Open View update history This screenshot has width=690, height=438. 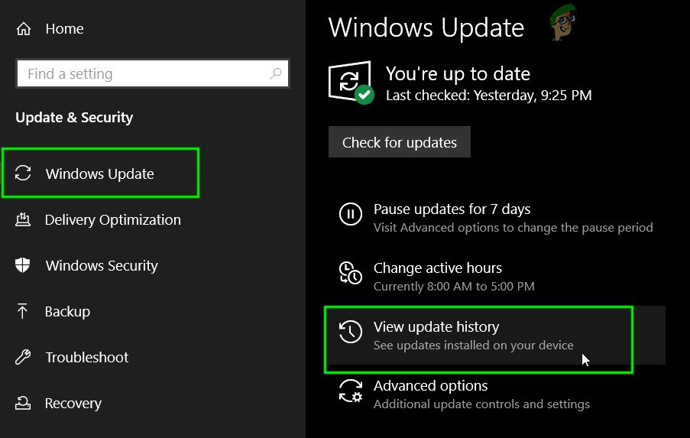pyautogui.click(x=436, y=327)
